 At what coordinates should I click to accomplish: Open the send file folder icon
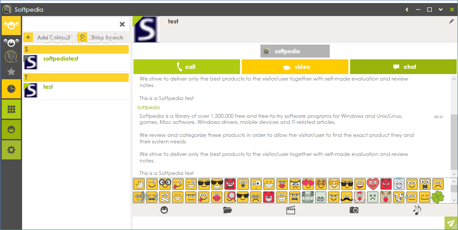pos(227,210)
